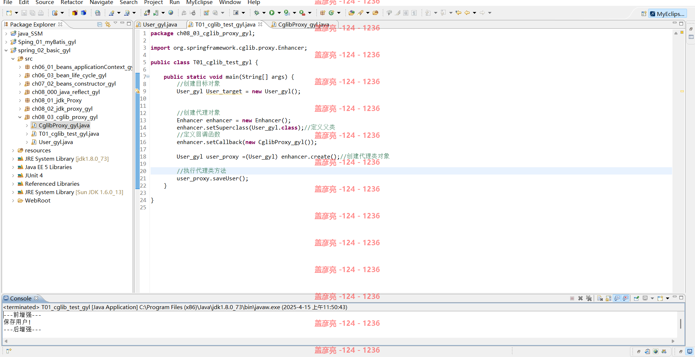Click the Back navigation arrow icon
This screenshot has width=695, height=357.
467,13
